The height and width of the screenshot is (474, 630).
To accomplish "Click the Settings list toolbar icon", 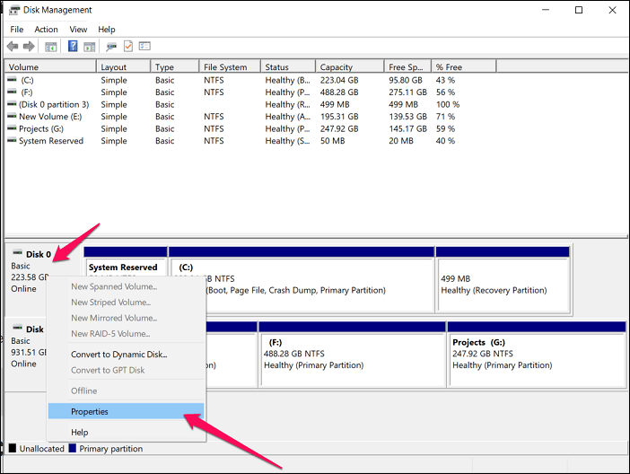I will tap(144, 47).
